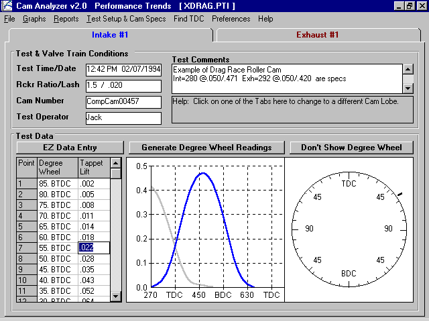429x322 pixels.
Task: Switch to the Intake #1 tab
Action: [110, 35]
